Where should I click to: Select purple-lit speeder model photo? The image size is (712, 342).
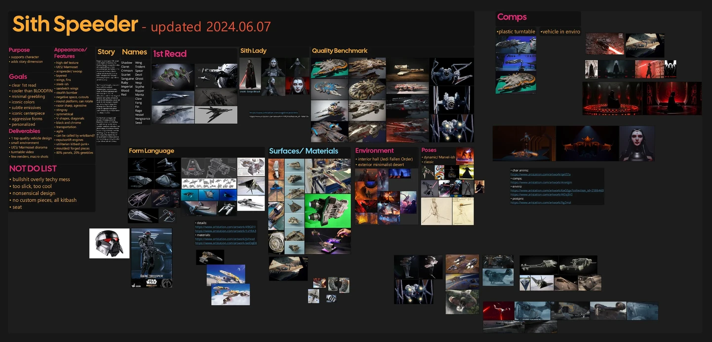click(328, 241)
